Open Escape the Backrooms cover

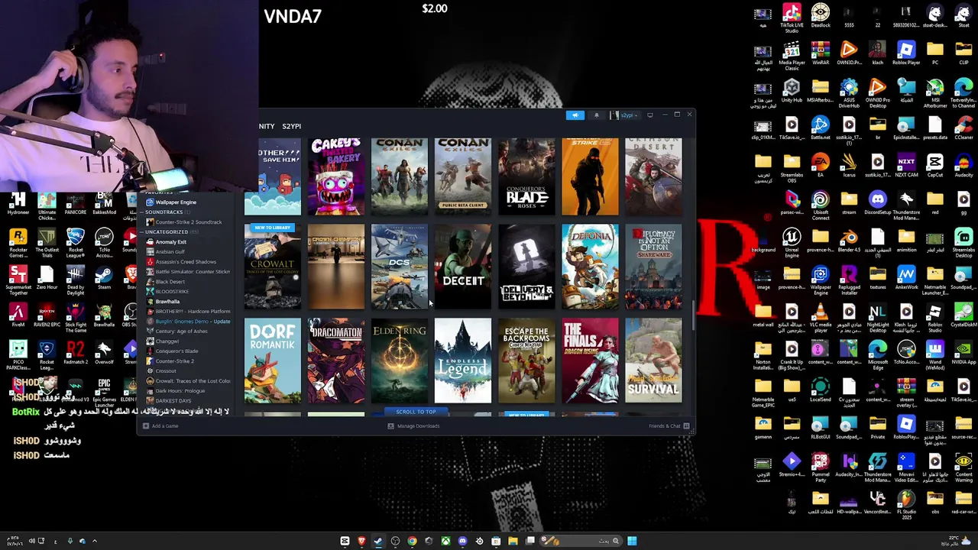526,361
